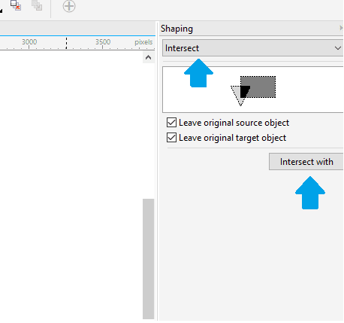Click the 3000 mark on horizontal ruler
This screenshot has height=323, width=344.
(29, 41)
